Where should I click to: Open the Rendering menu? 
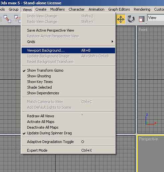(x=142, y=9)
